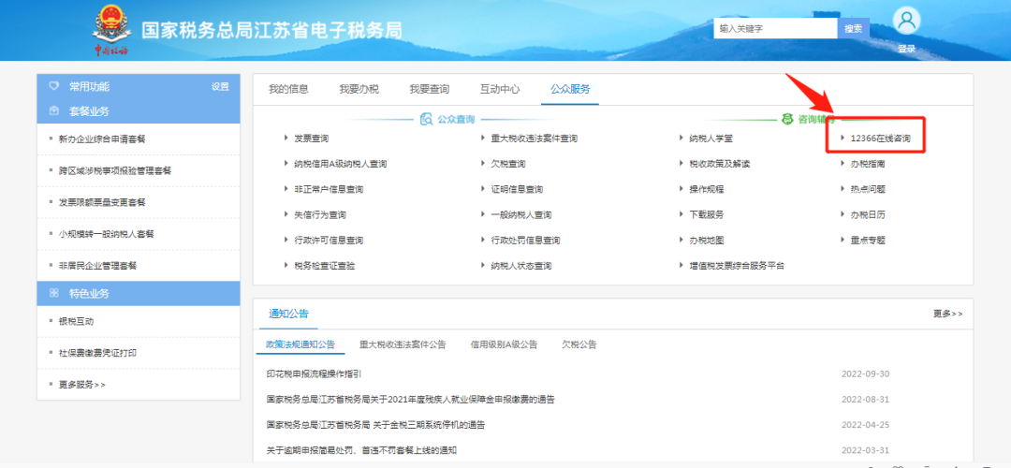Open 证明信息查询
1011x468 pixels.
[x=517, y=189]
